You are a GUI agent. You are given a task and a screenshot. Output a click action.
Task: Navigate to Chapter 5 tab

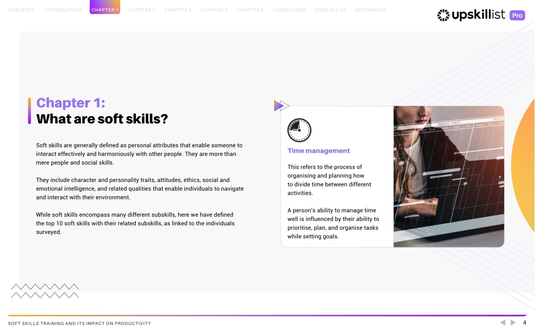click(250, 10)
